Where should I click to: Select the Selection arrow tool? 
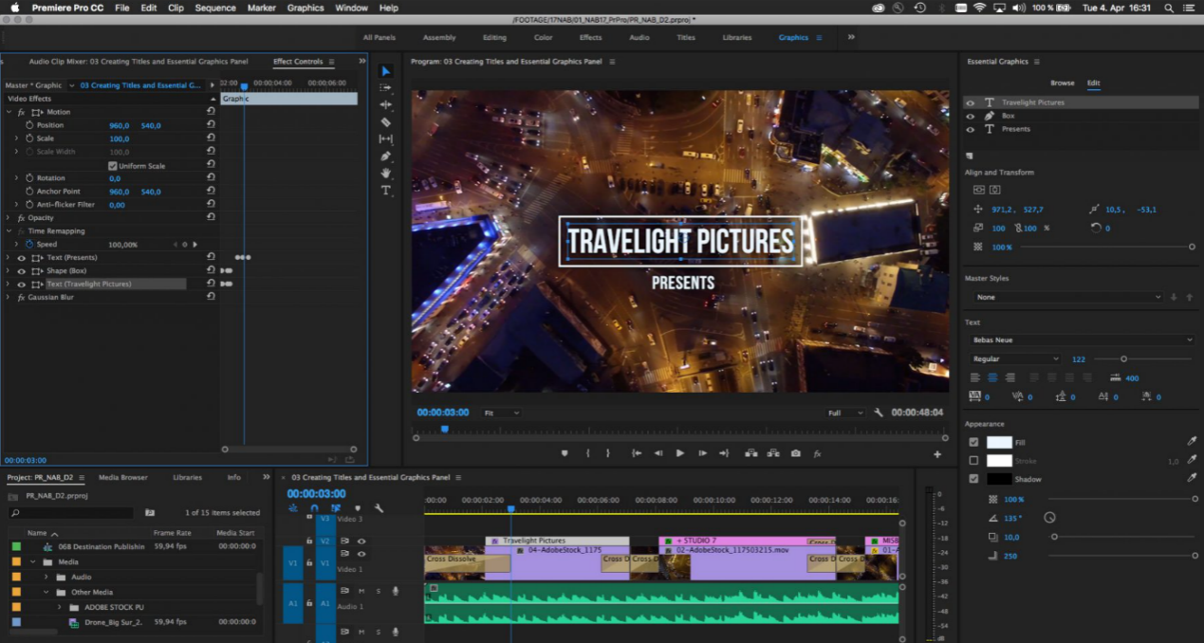(x=385, y=71)
